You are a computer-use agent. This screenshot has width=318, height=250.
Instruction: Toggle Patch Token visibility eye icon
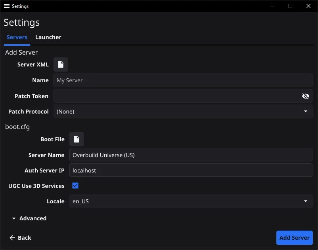point(305,96)
